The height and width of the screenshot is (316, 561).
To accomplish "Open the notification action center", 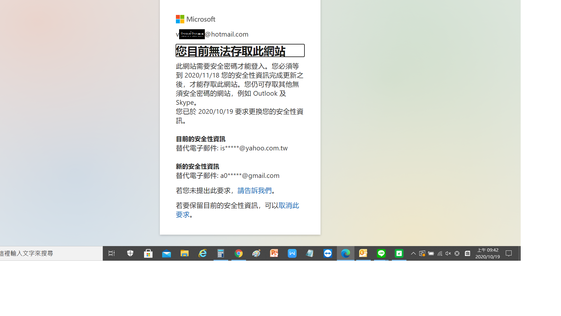I will point(509,253).
